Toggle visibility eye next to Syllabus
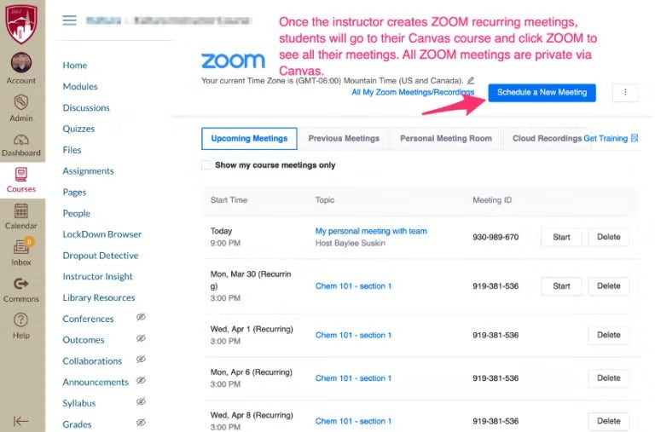This screenshot has height=432, width=655. (141, 401)
